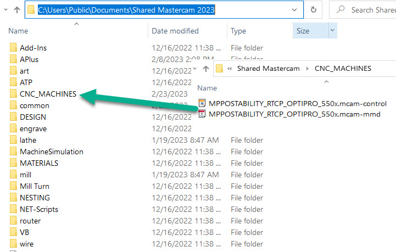Open the Add-Ins folder icon

(13, 47)
